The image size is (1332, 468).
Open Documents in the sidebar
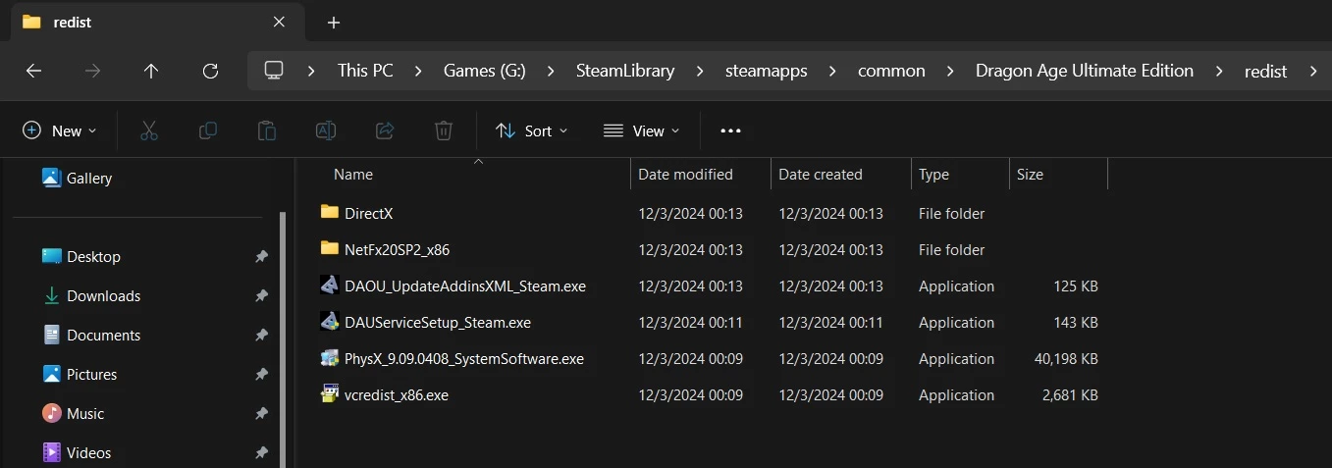pyautogui.click(x=91, y=335)
